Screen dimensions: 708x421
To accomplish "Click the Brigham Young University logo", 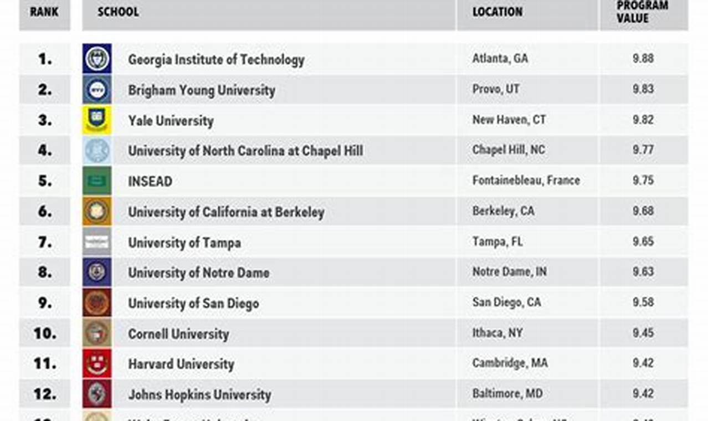I will (x=97, y=89).
